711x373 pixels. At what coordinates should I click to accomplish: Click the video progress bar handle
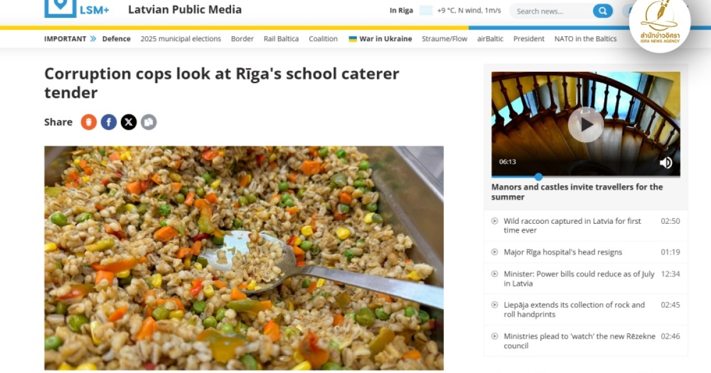538,176
